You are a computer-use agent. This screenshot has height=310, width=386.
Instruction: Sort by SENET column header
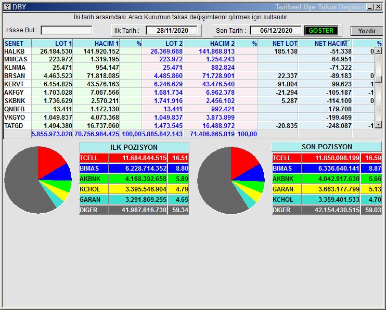(x=18, y=43)
